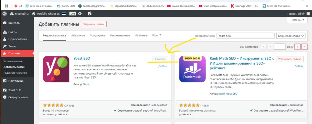Image resolution: width=312 pixels, height=124 pixels.
Task: Click the page number field showing 1
Action: pos(280,47)
